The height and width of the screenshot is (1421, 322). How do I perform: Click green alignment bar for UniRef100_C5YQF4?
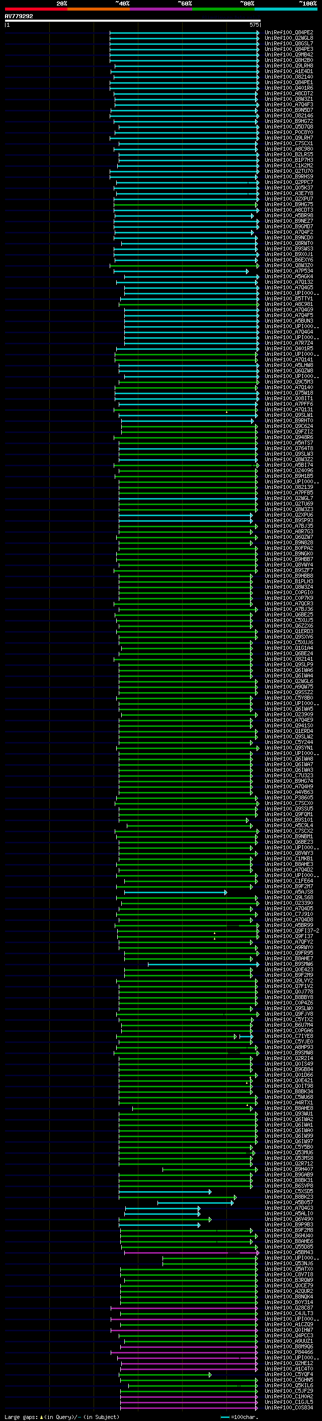click(x=165, y=1375)
